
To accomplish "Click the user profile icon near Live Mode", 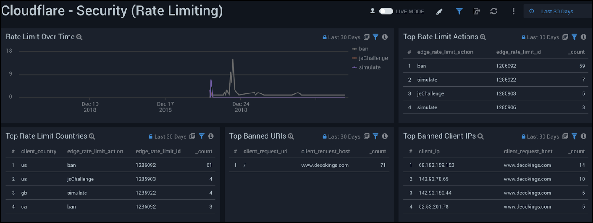I will (372, 11).
